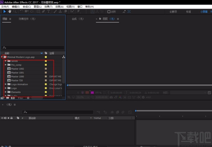Click the tan label swatch of Master 1082

[46, 69]
